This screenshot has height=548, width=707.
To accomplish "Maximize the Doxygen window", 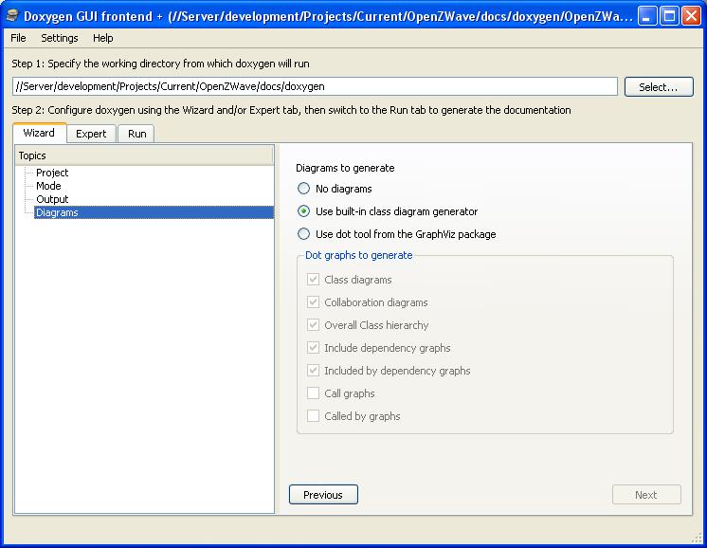I will [x=669, y=16].
